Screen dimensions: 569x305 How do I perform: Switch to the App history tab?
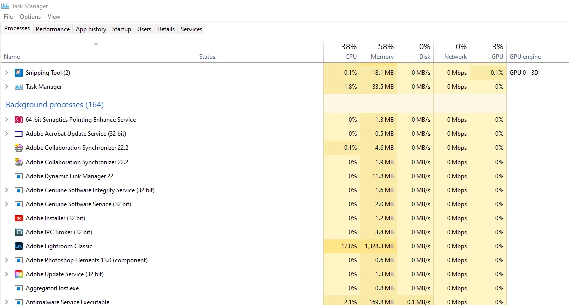[91, 29]
